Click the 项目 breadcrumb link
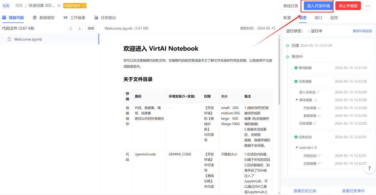This screenshot has height=195, width=376. point(19,6)
